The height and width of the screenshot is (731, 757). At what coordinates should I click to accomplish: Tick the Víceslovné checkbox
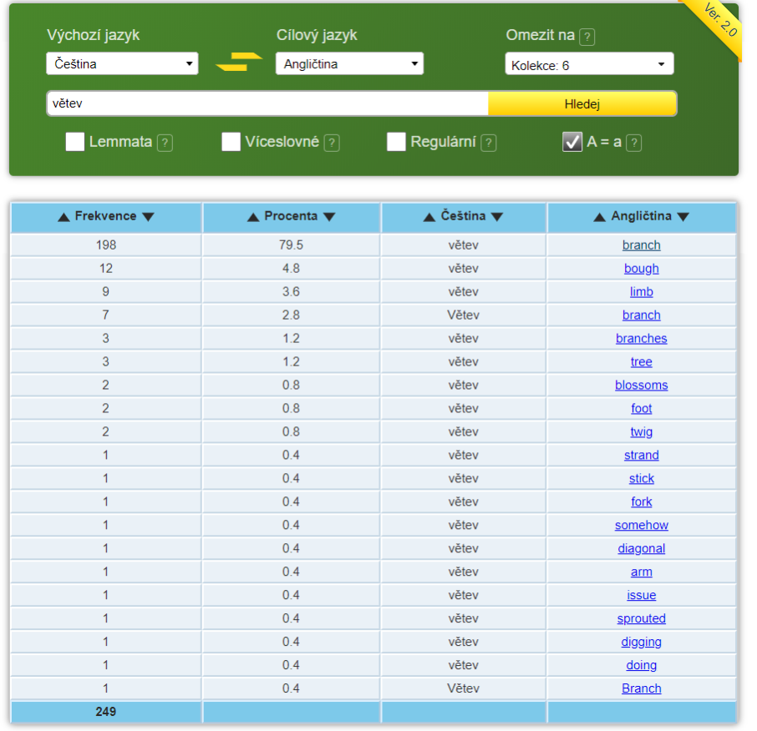coord(231,142)
